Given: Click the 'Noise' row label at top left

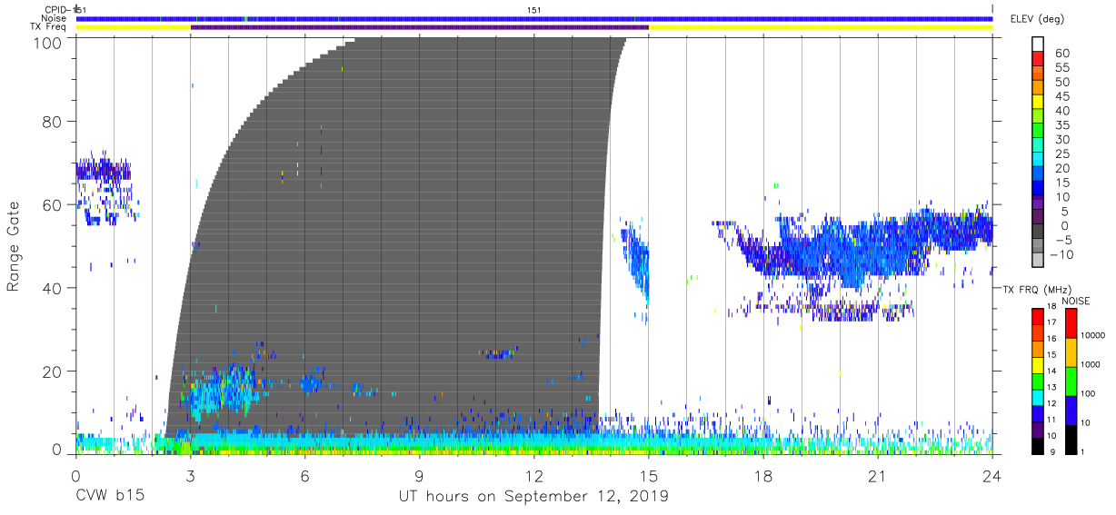Looking at the screenshot, I should [53, 18].
